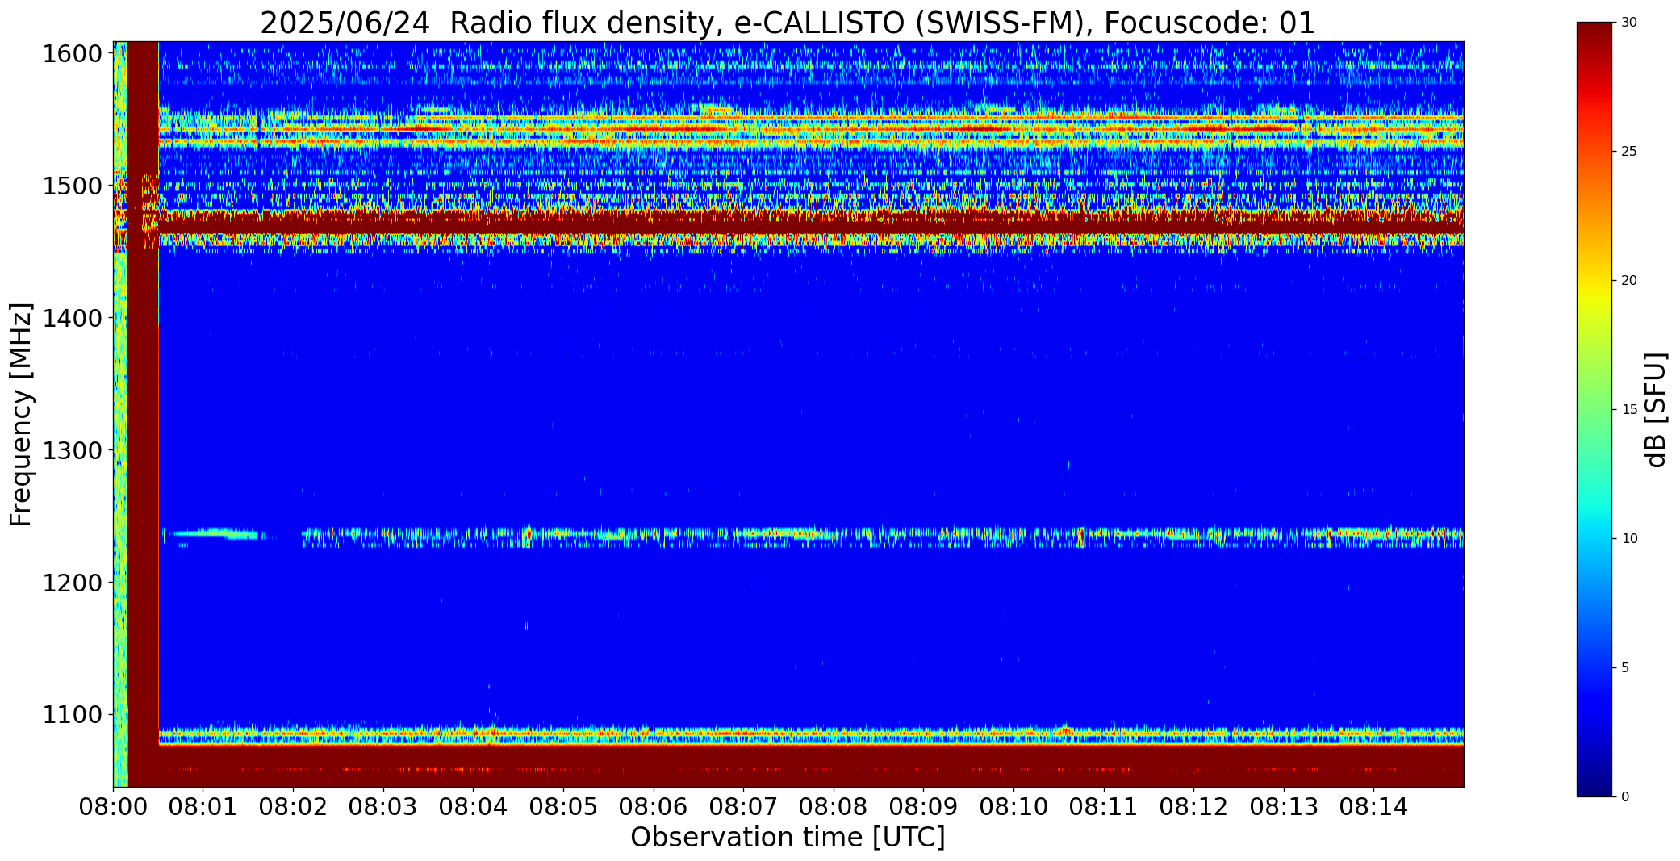1680x861 pixels.
Task: Click the dark red interference band near 1475 MHz
Action: pyautogui.click(x=811, y=222)
